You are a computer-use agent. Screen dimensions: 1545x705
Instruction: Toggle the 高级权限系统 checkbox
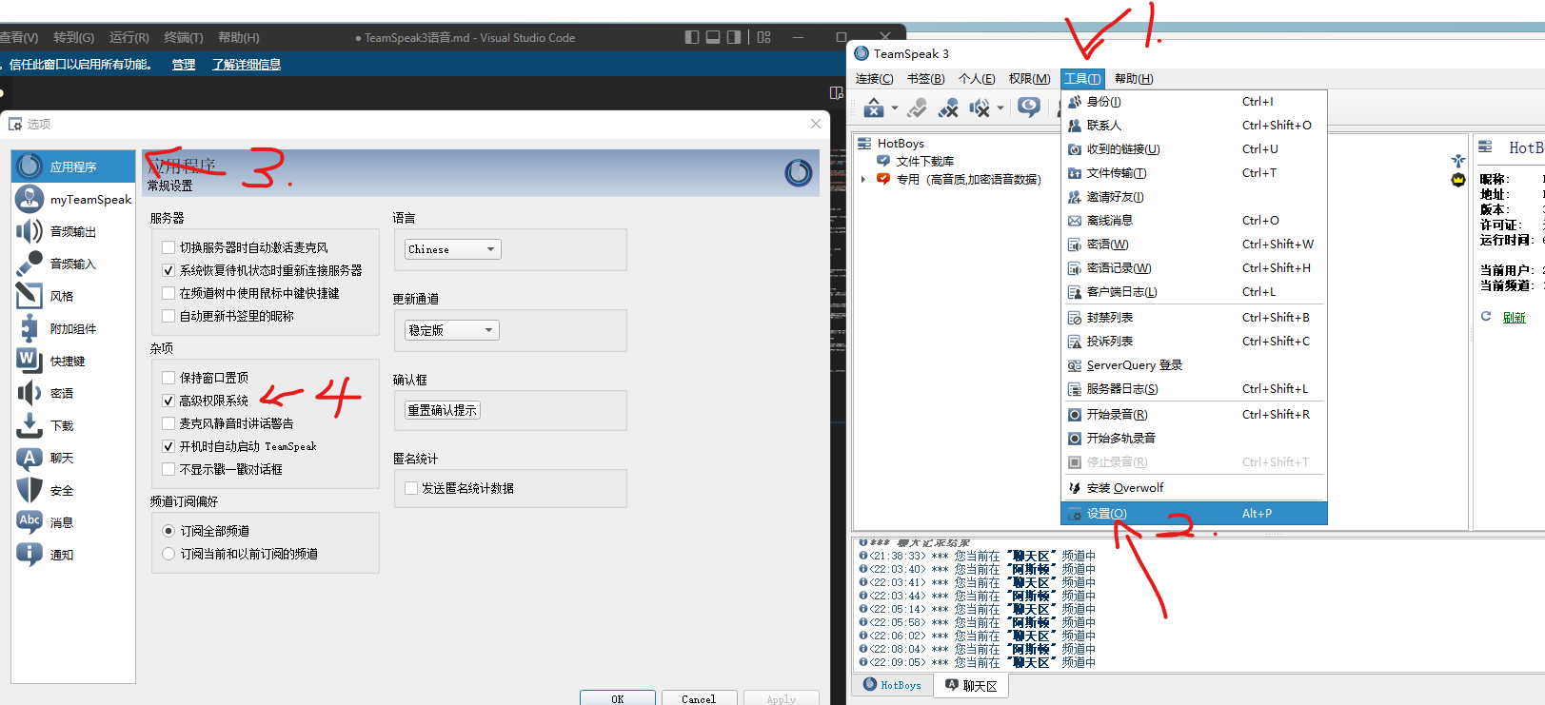168,401
